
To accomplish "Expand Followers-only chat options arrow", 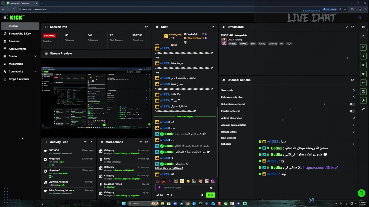I will [354, 97].
